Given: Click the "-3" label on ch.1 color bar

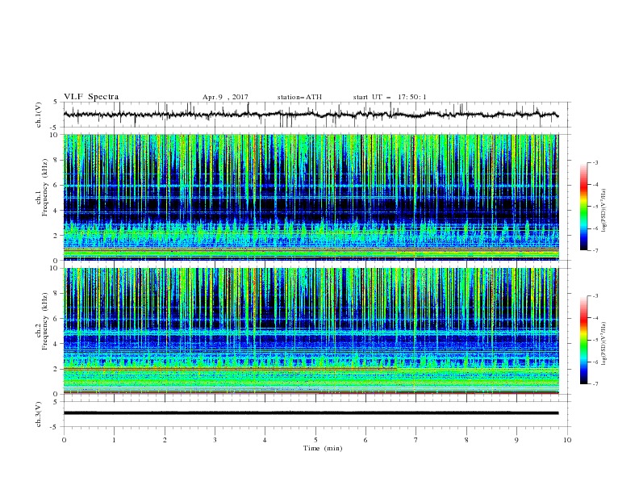Looking at the screenshot, I should click(595, 162).
